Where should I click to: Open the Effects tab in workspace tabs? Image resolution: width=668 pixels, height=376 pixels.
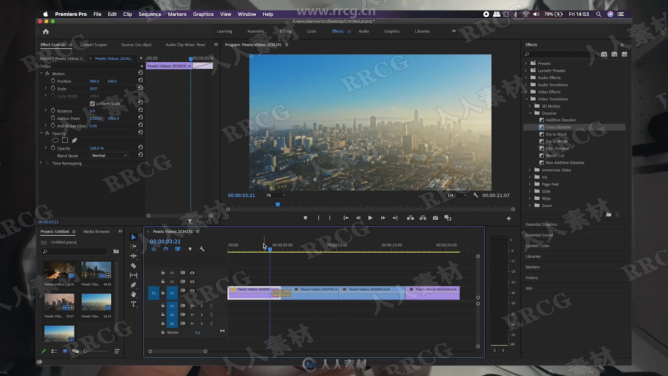[337, 31]
